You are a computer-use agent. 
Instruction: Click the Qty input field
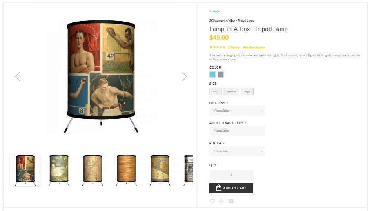pyautogui.click(x=231, y=175)
